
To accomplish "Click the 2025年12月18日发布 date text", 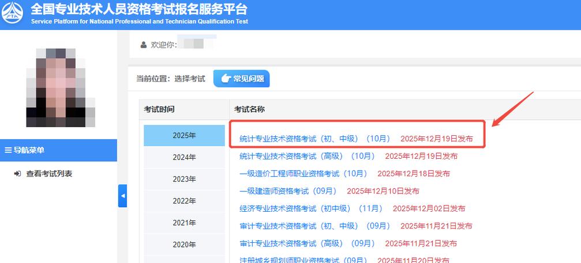I will [x=414, y=174].
